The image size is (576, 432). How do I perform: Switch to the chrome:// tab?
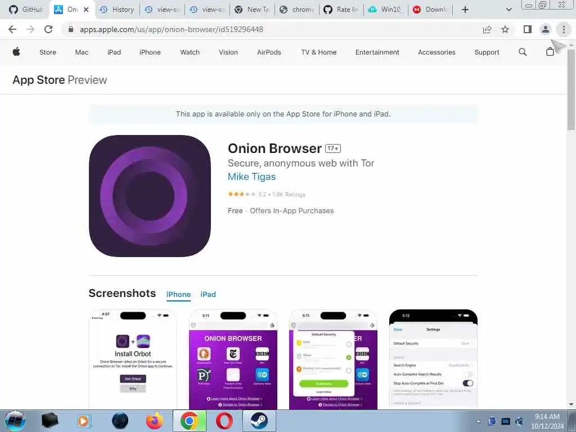(297, 10)
